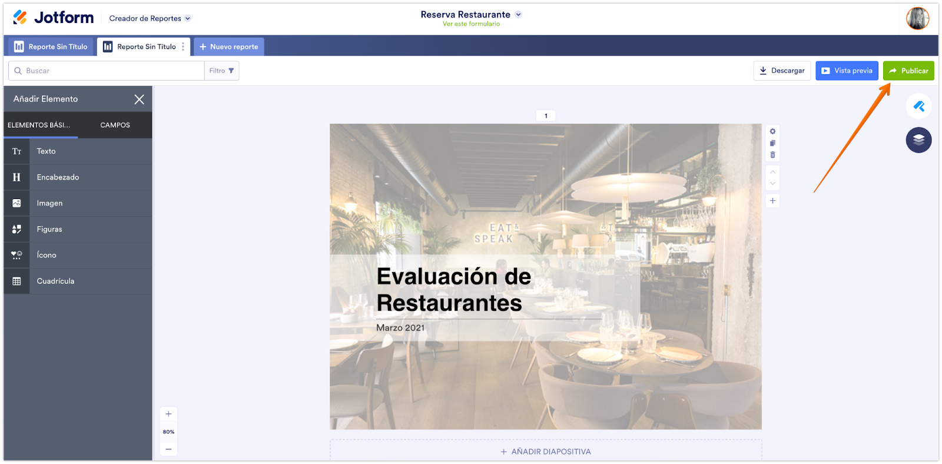
Task: Zoom in with the plus button
Action: [168, 414]
